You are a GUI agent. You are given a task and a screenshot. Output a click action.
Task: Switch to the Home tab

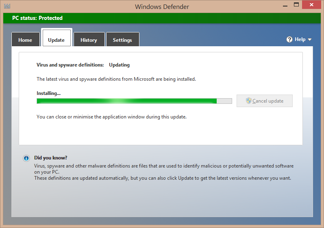[26, 39]
